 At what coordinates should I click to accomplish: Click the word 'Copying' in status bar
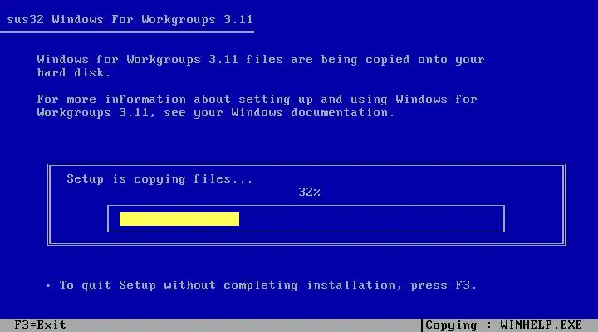[x=451, y=325]
